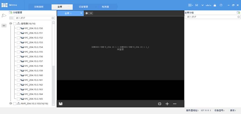Zoom out with the minus icon

tap(175, 104)
